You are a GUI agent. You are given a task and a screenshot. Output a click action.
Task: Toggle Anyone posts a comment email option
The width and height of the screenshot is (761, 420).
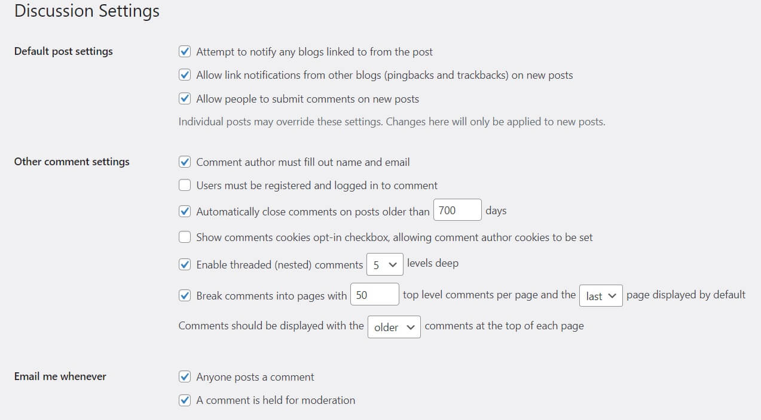click(x=185, y=377)
